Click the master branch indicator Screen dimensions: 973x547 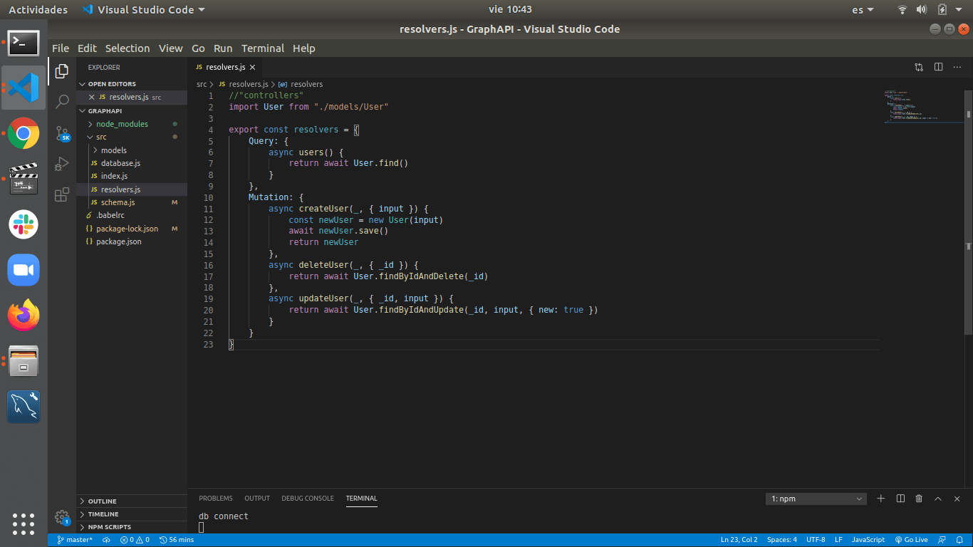(x=75, y=540)
